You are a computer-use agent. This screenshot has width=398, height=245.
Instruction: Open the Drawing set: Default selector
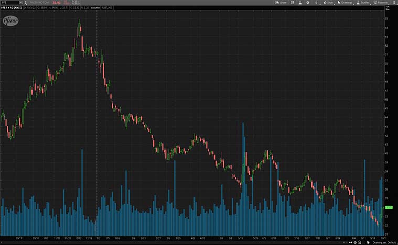click(383, 242)
